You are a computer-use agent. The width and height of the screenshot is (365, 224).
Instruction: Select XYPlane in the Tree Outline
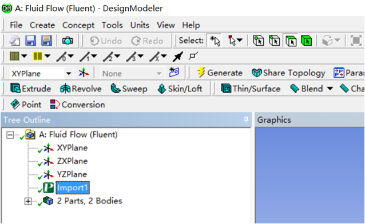pyautogui.click(x=72, y=148)
